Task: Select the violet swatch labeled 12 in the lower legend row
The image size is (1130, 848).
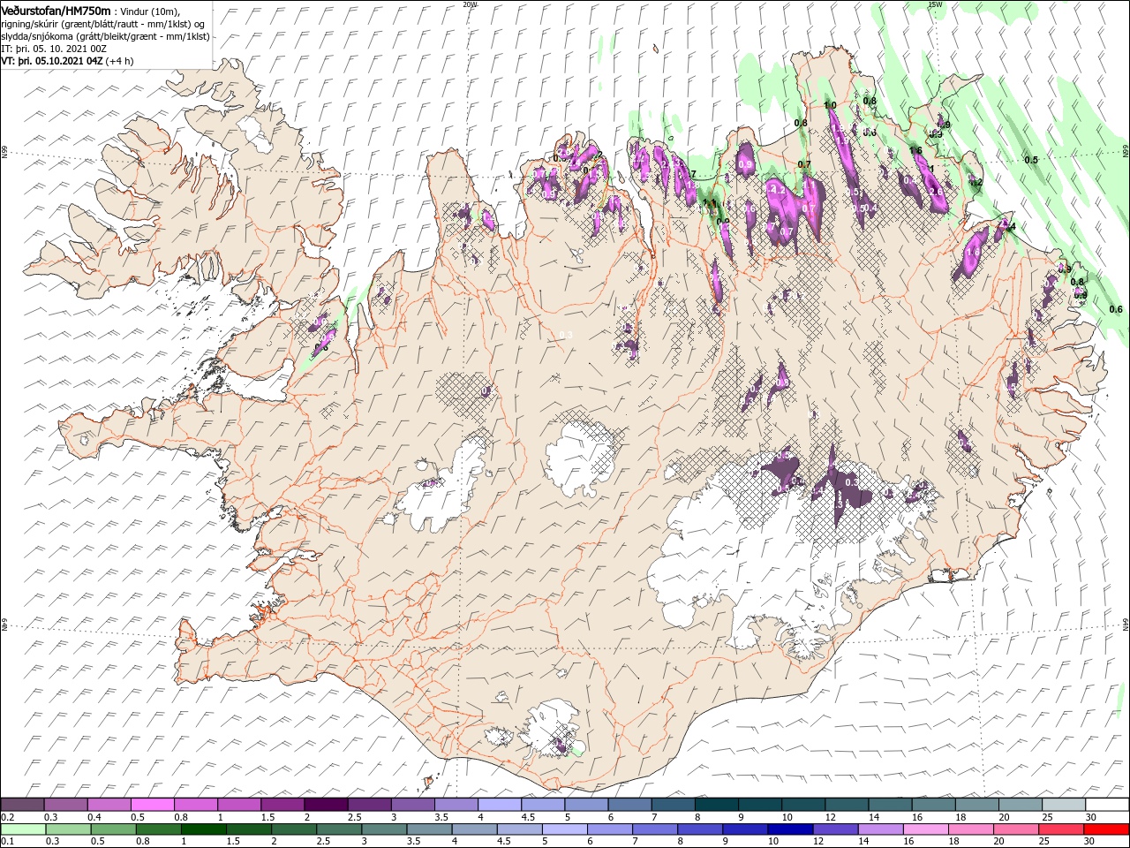Action: (x=835, y=829)
